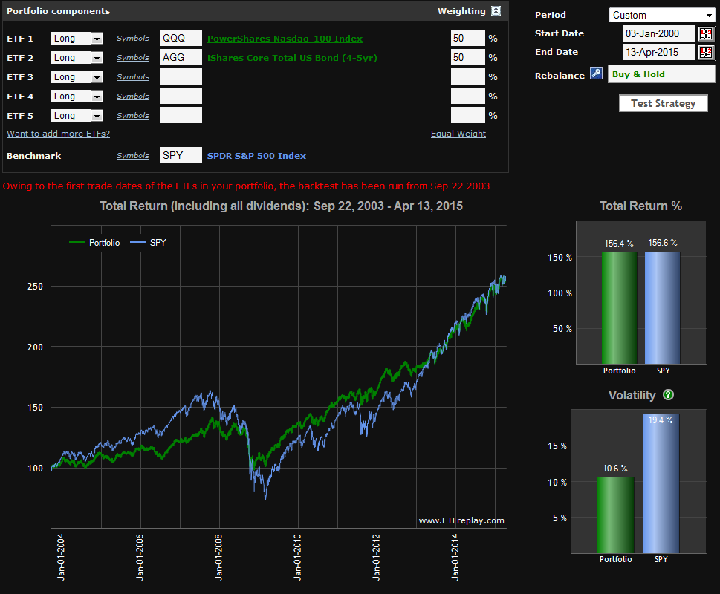Click the Benchmark Symbols link
This screenshot has width=720, height=594.
[132, 156]
